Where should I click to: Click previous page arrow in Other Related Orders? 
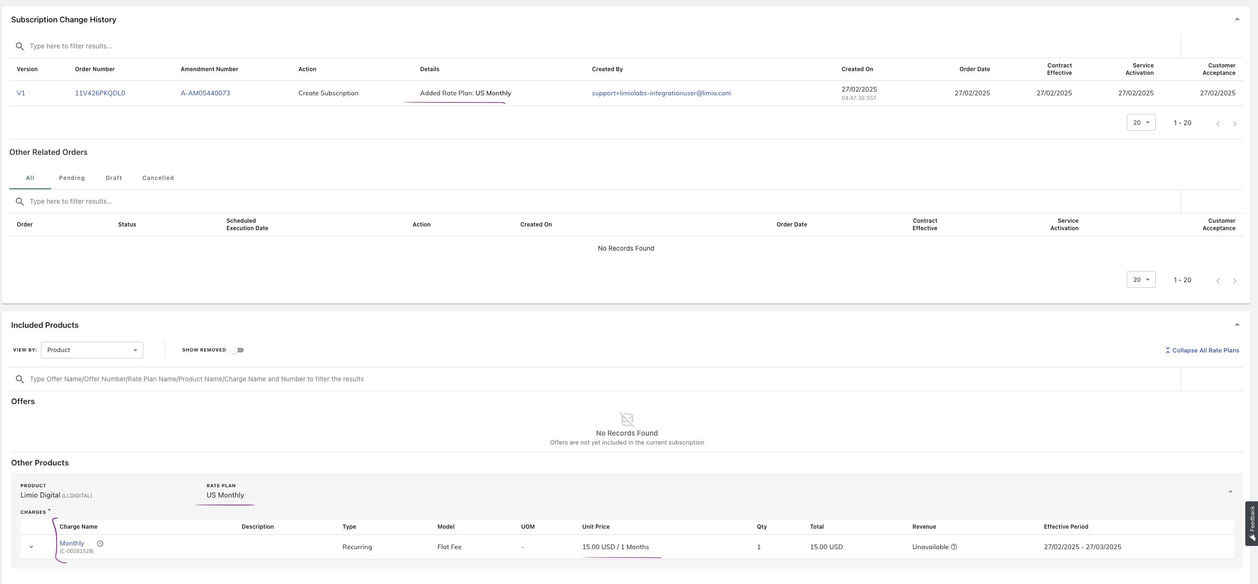tap(1218, 280)
